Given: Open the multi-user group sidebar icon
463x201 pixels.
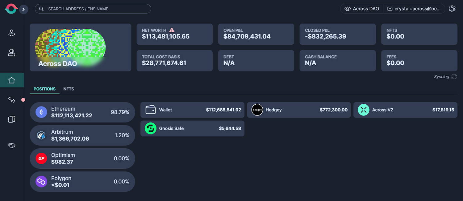Looking at the screenshot, I should click(11, 53).
